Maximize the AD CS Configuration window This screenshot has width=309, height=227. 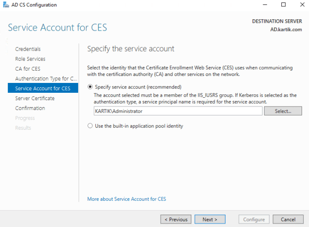[283, 5]
